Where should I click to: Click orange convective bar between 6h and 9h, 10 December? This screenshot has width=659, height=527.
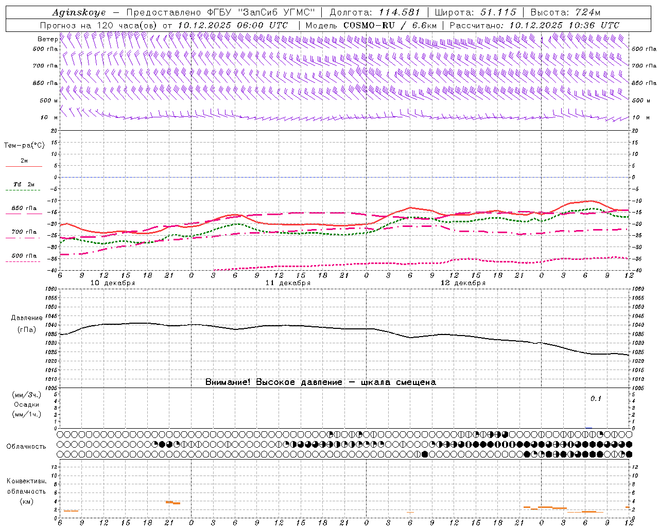[x=71, y=511]
